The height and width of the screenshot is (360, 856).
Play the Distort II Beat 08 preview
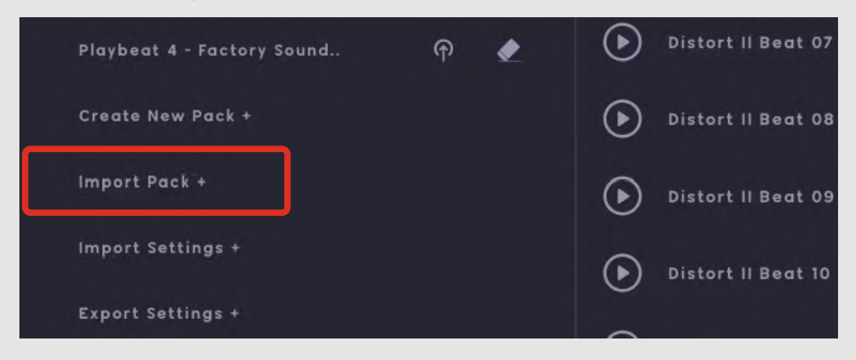[x=622, y=119]
